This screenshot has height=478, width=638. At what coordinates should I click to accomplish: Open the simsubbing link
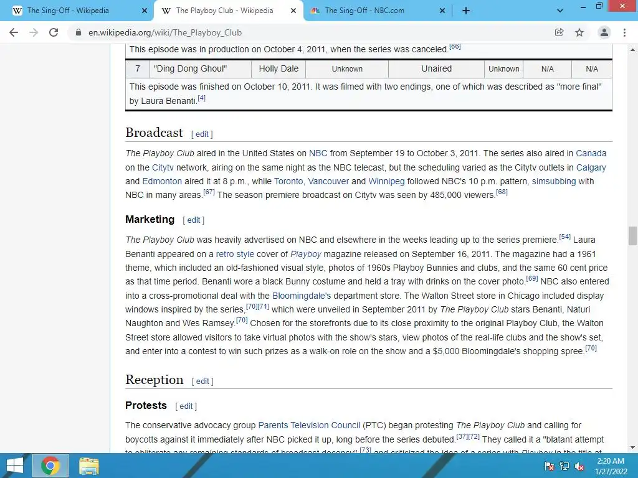(554, 181)
